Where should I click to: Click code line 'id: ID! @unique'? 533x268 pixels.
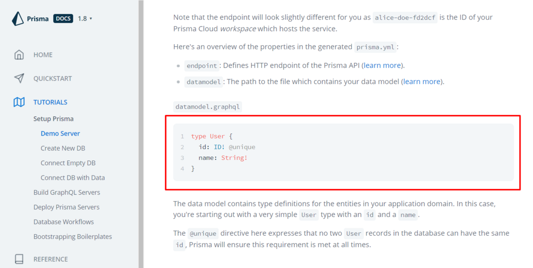click(227, 147)
